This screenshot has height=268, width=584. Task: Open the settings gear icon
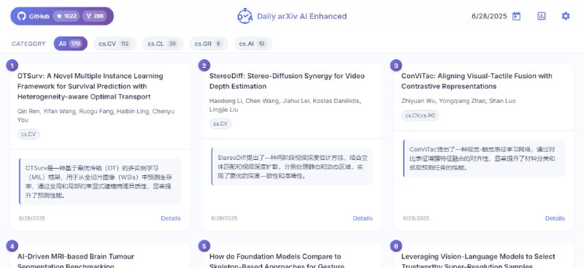pyautogui.click(x=565, y=16)
